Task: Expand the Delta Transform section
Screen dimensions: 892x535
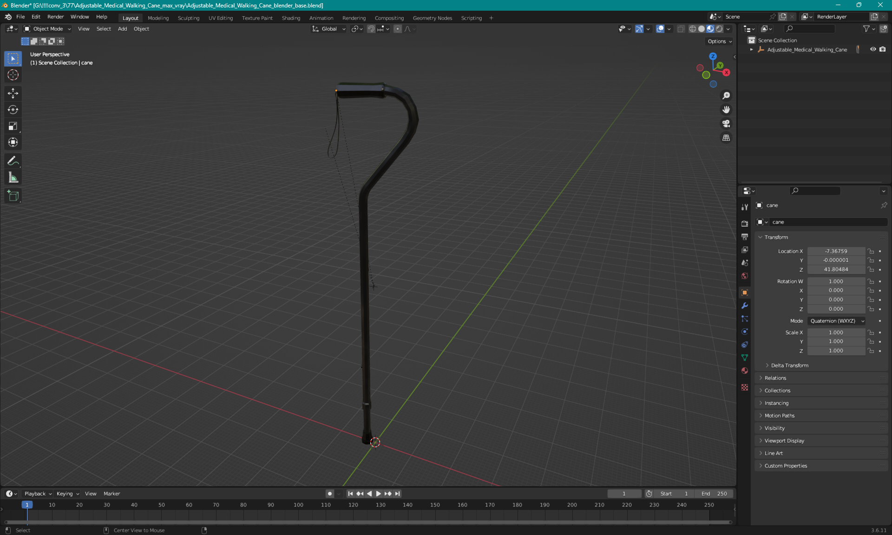Action: (x=789, y=365)
